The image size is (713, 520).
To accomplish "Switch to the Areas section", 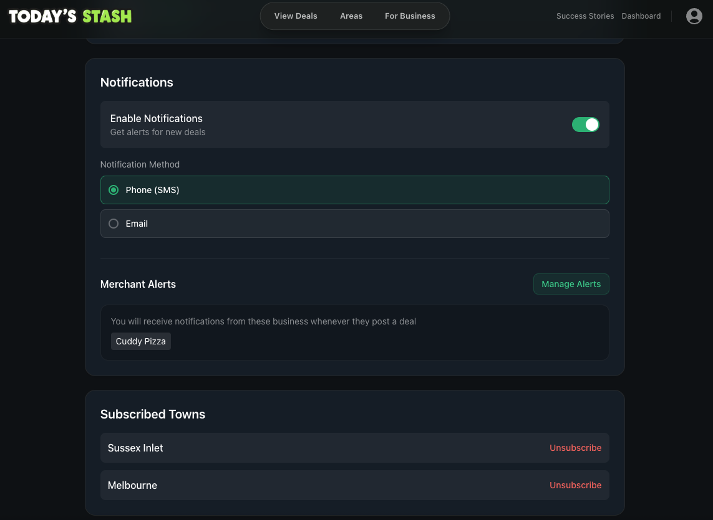I will click(351, 16).
